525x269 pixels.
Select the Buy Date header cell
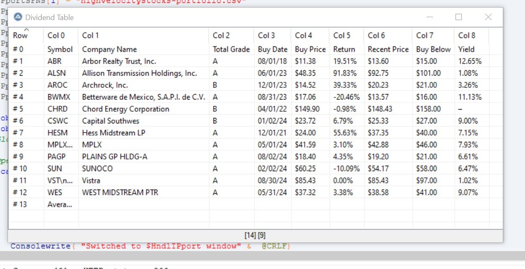(273, 49)
